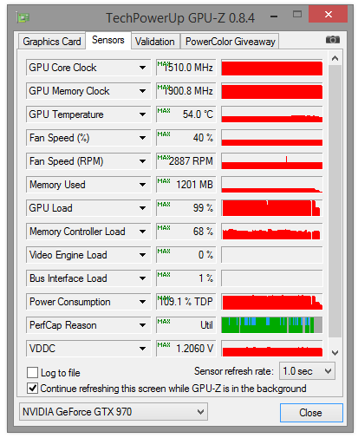Change the sensor refresh rate combo box
This screenshot has height=438, width=358.
point(307,371)
